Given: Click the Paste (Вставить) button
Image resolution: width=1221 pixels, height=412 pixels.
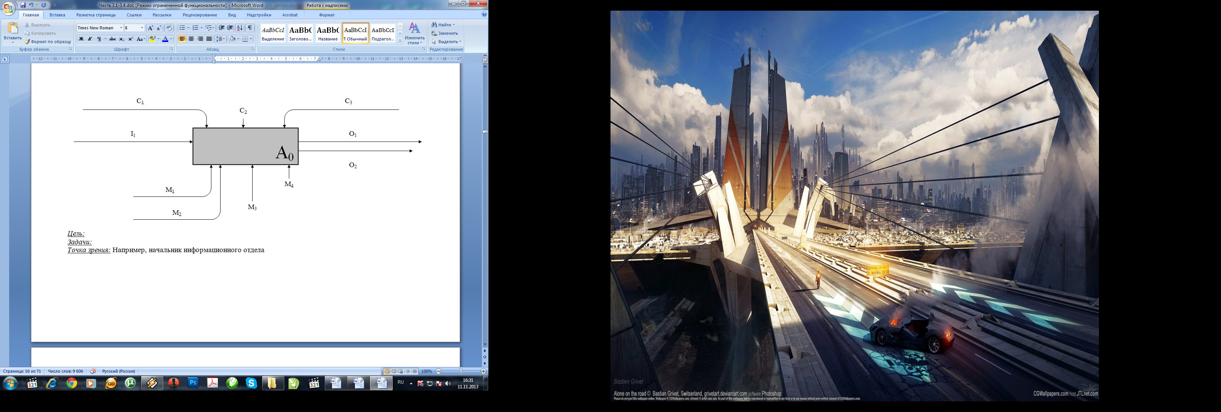Looking at the screenshot, I should (x=12, y=32).
